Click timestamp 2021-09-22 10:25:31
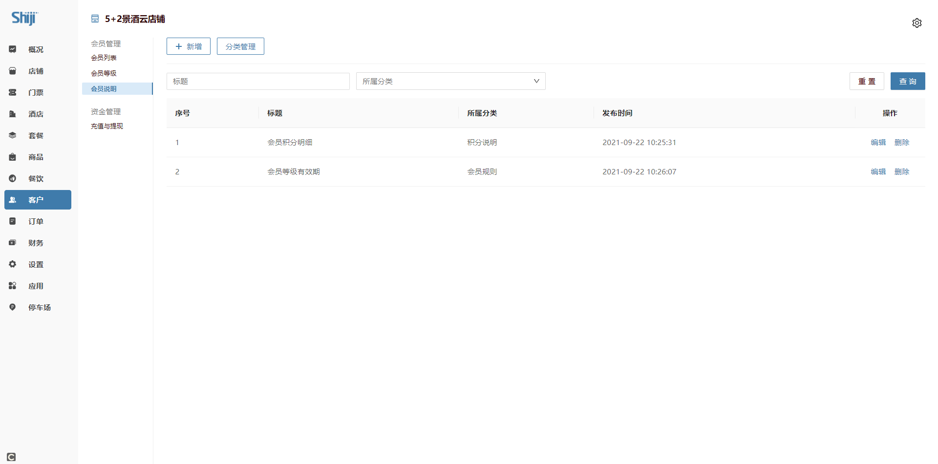The height and width of the screenshot is (464, 938). point(639,142)
